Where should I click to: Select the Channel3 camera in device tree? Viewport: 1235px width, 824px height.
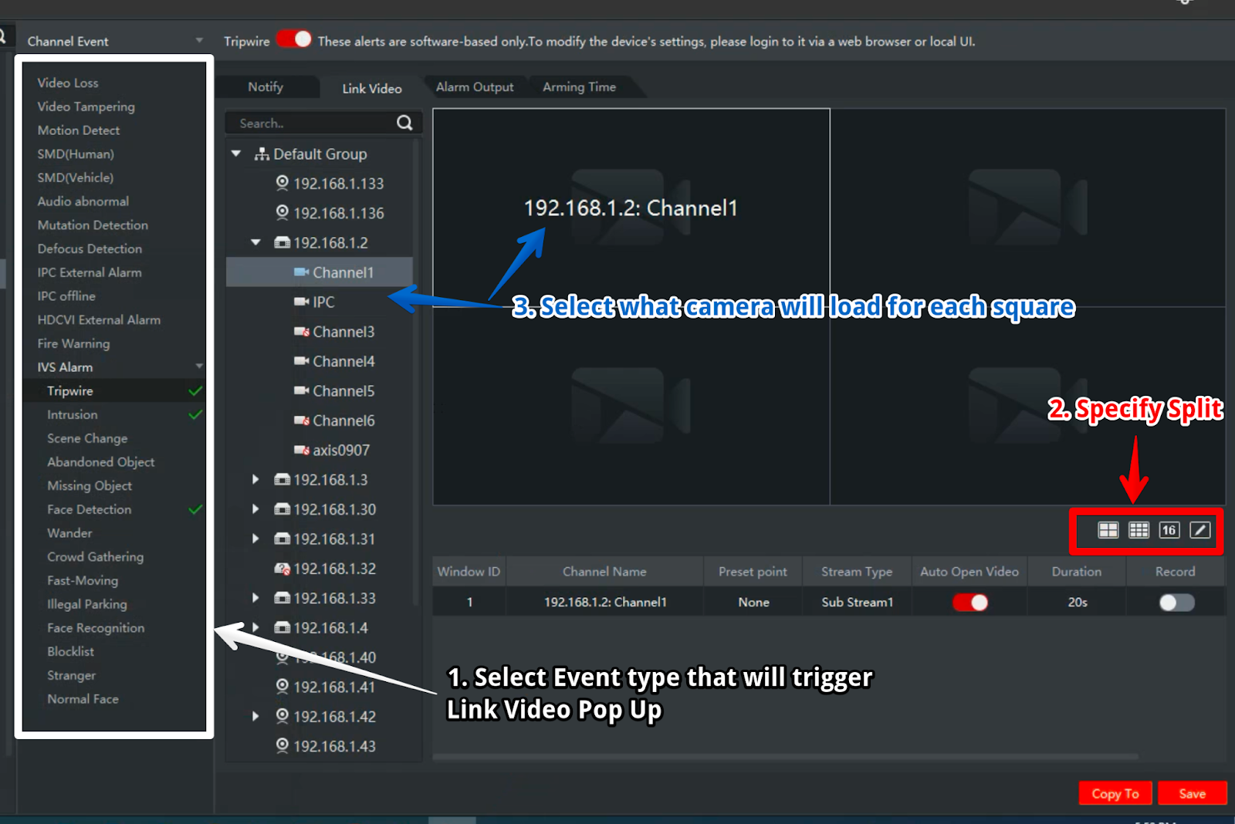(x=343, y=332)
